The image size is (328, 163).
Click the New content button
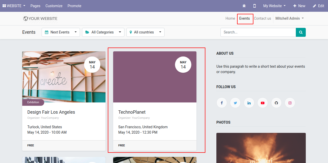click(299, 6)
